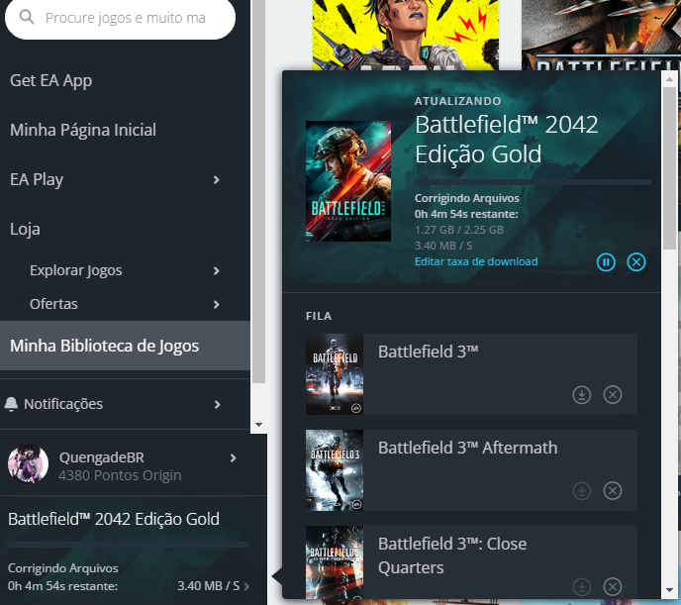Remove Battlefield 3 from the queue
Viewport: 681px width, 605px height.
(613, 395)
